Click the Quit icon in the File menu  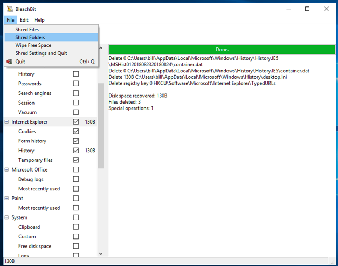pyautogui.click(x=9, y=62)
